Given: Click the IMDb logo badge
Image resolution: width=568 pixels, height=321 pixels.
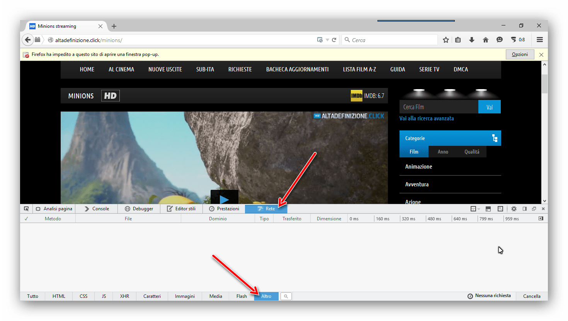Looking at the screenshot, I should pyautogui.click(x=356, y=96).
